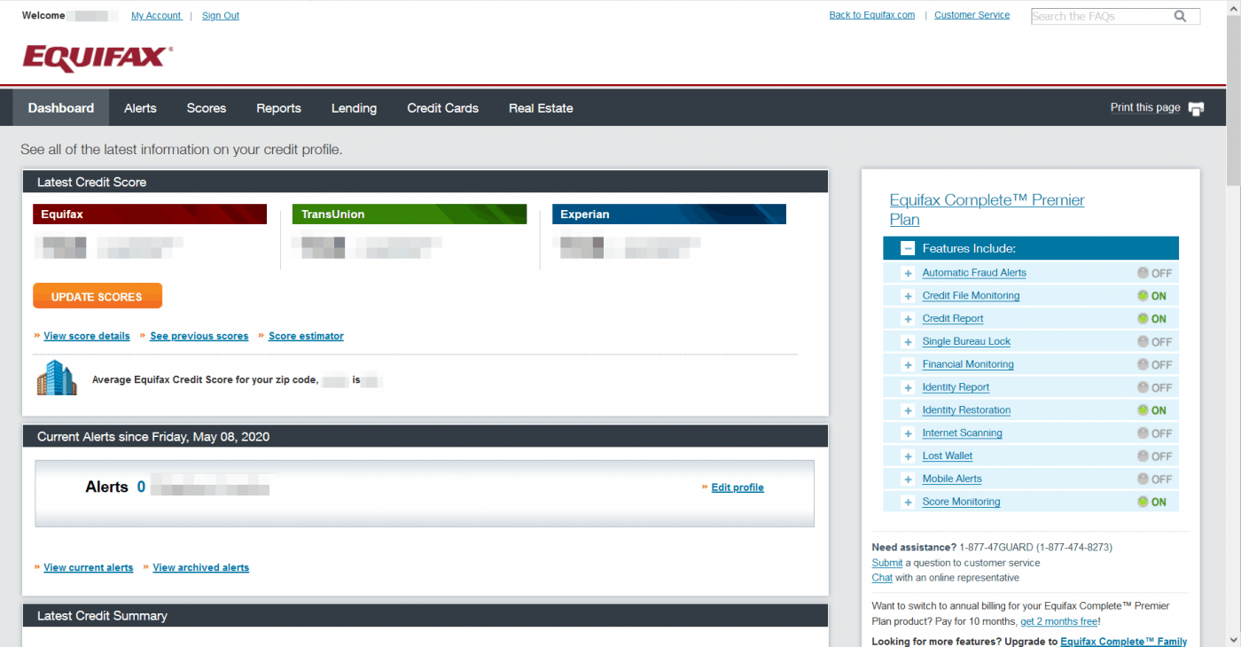Viewport: 1241px width, 647px height.
Task: Switch to the Credit Cards tab
Action: (442, 108)
